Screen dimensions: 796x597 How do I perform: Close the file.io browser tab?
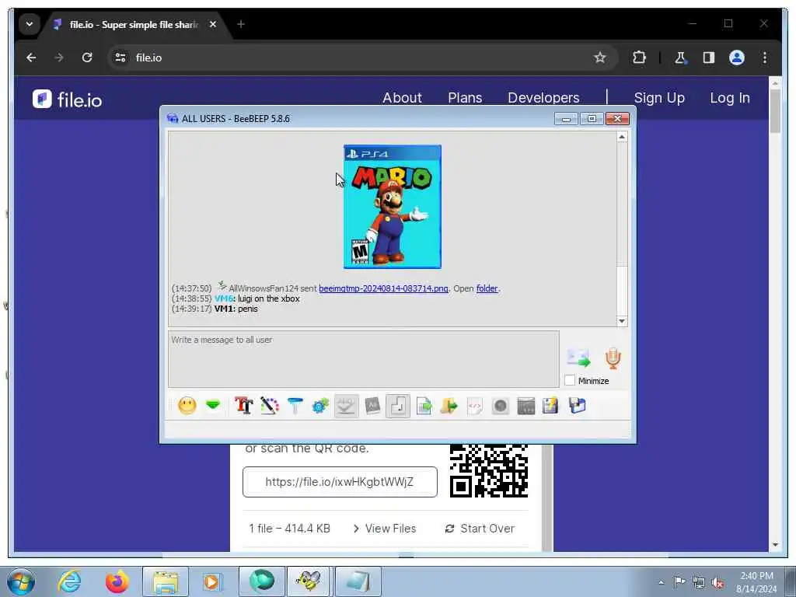213,24
